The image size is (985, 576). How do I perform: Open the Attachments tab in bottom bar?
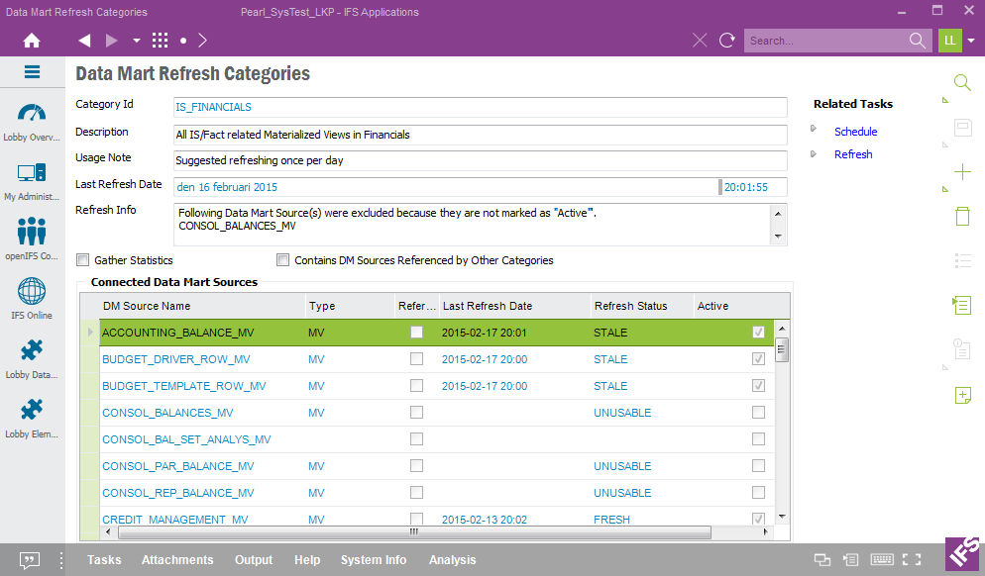click(x=177, y=560)
